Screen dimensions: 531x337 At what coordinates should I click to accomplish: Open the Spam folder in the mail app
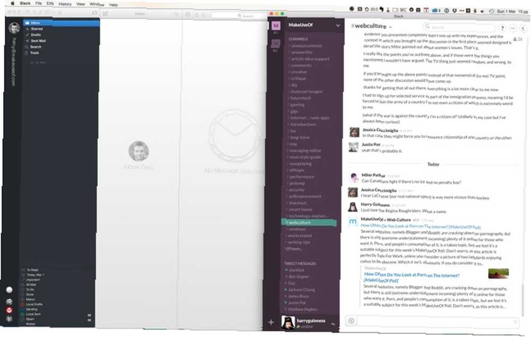click(x=30, y=319)
